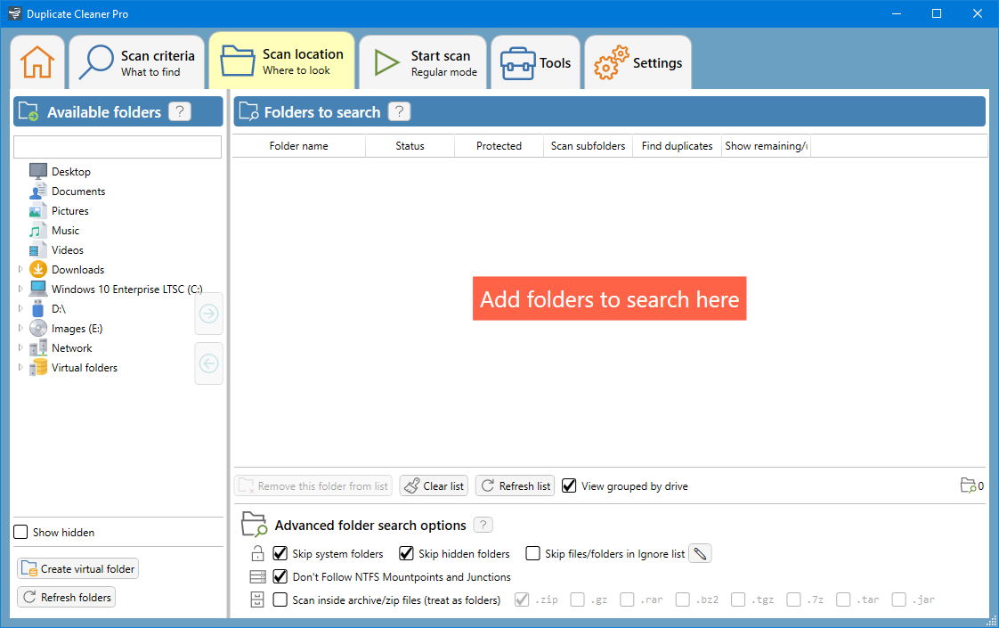The width and height of the screenshot is (999, 628).
Task: Click the Refresh list button
Action: coord(515,485)
